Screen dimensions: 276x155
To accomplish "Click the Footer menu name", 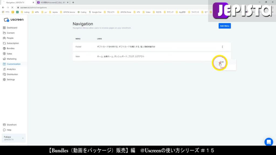I will click(x=78, y=47).
